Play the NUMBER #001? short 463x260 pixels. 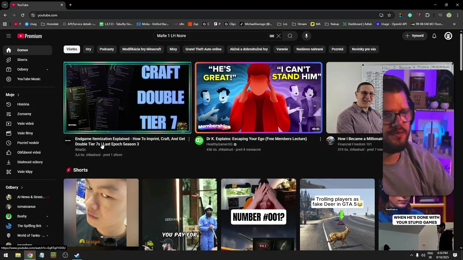click(259, 214)
